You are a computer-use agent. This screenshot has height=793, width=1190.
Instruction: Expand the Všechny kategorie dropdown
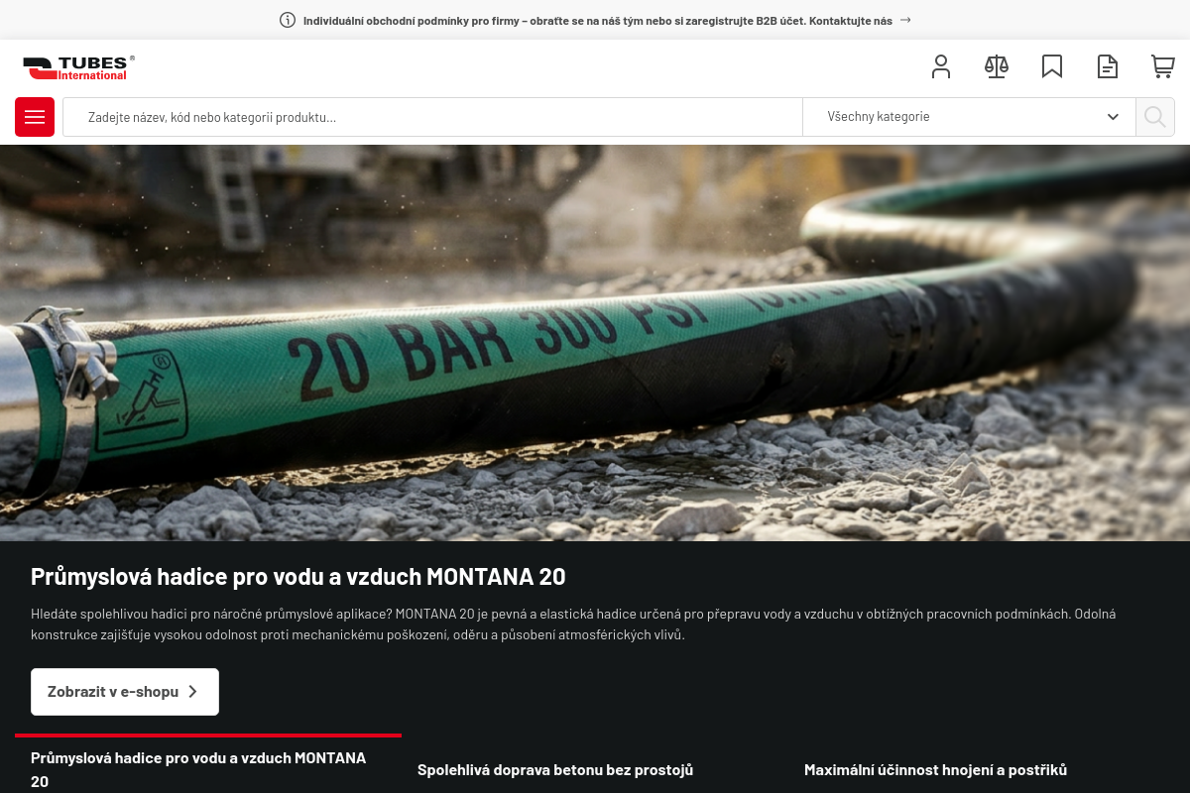(x=969, y=117)
